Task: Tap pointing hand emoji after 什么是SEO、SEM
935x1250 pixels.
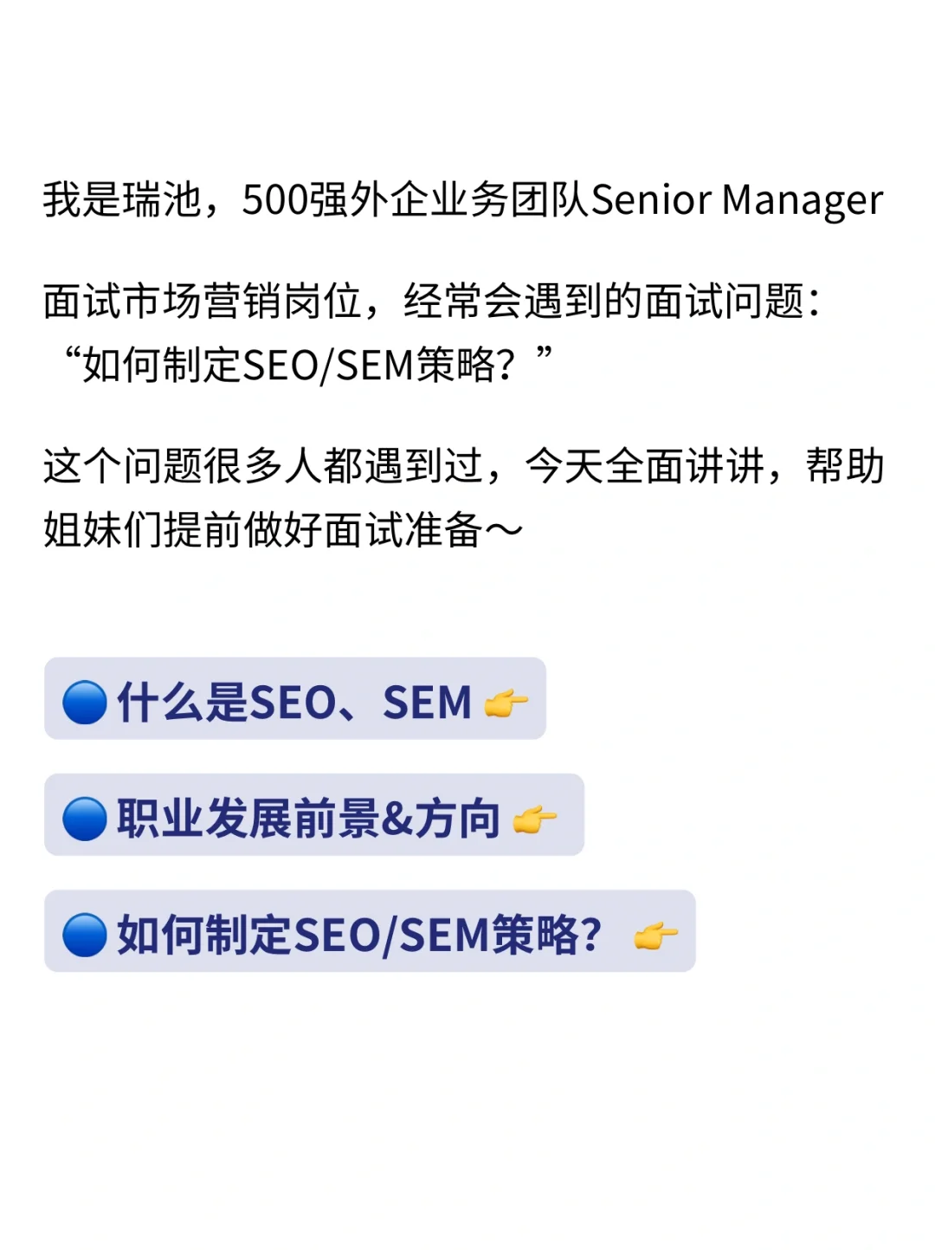Action: point(506,702)
